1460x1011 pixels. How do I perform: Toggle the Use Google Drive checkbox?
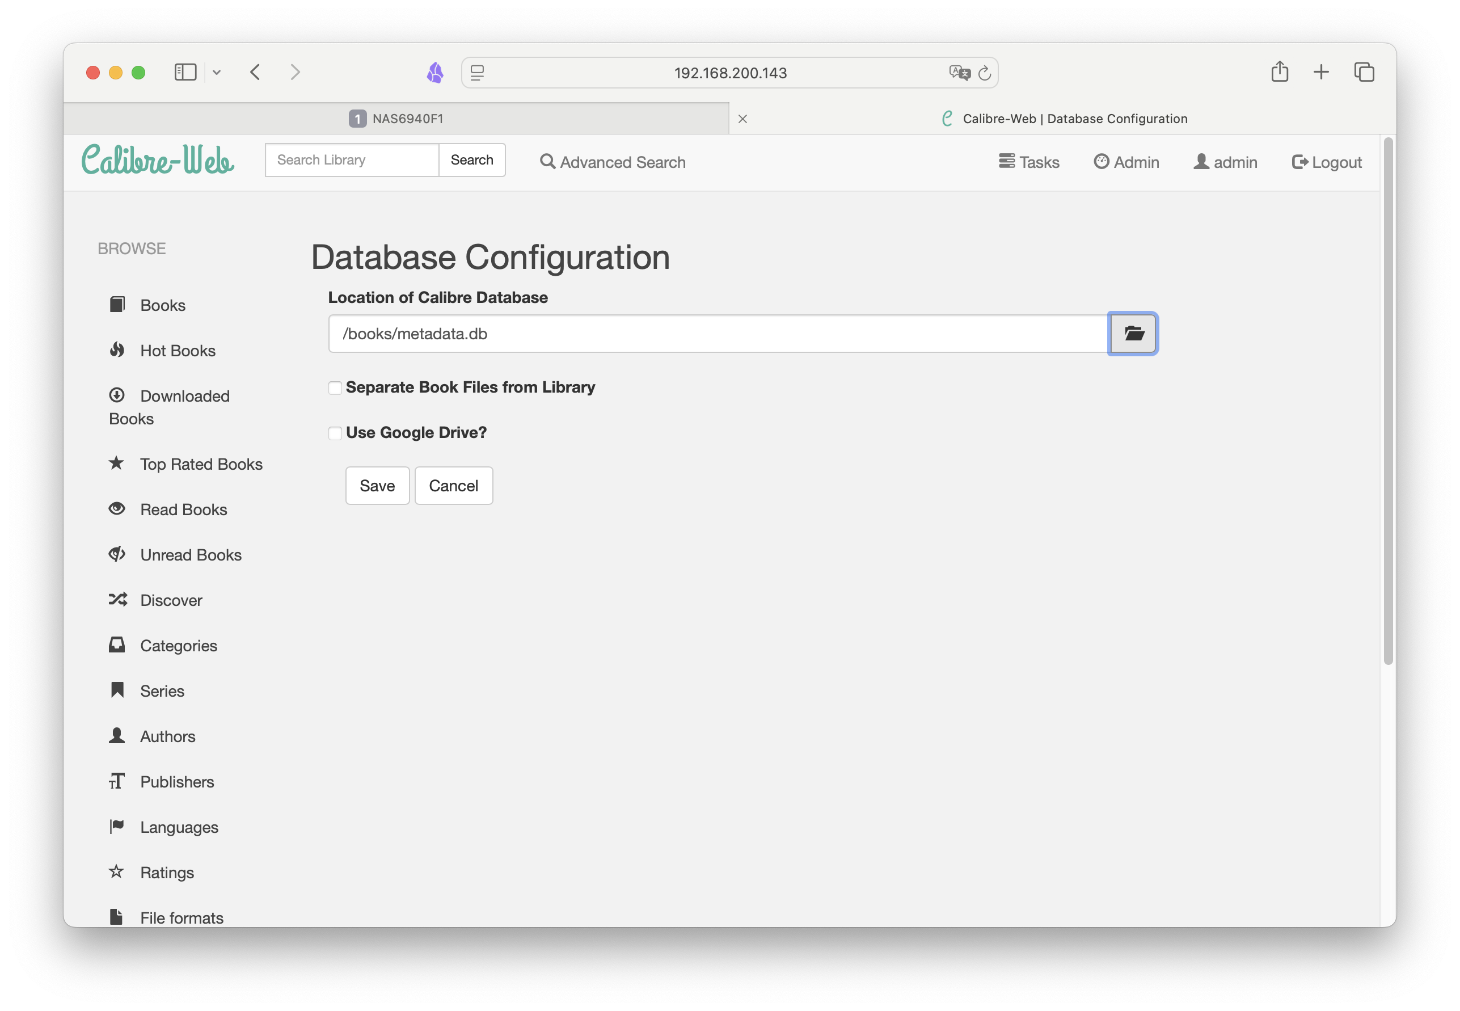click(x=335, y=433)
